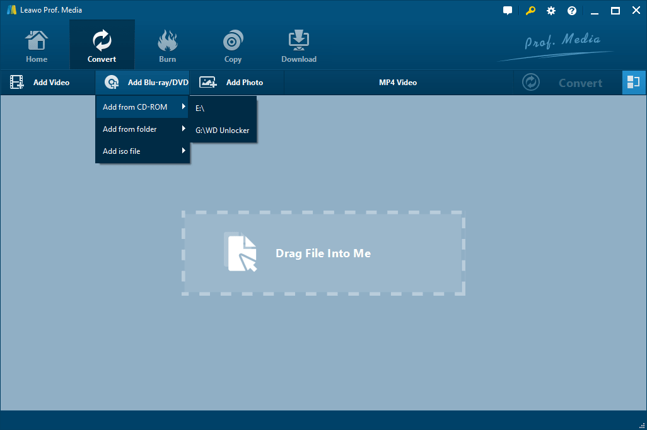This screenshot has height=430, width=647.
Task: Choose G:\WD Unlocker drive from submenu
Action: click(223, 131)
